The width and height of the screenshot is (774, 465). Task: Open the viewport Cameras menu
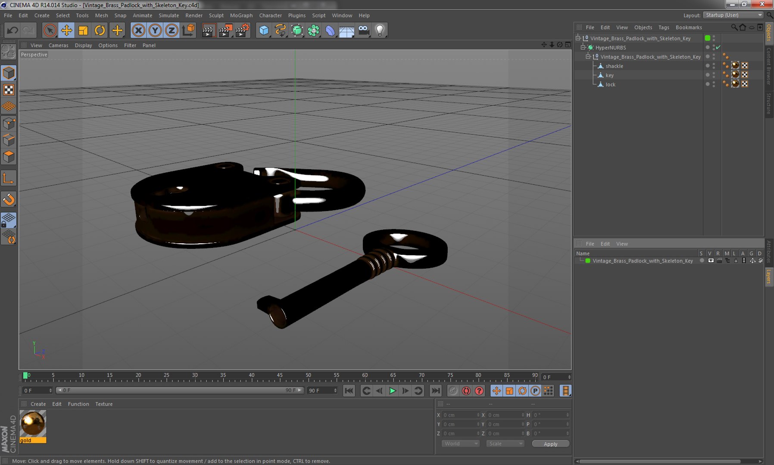[58, 45]
